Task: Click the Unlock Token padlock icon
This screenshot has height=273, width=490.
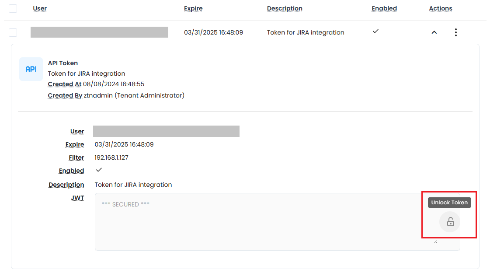Action: [x=450, y=222]
